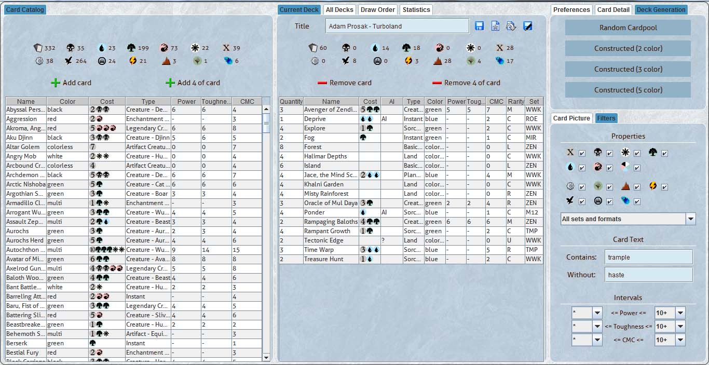
Task: Click the red minus by Remove 4 of card
Action: pyautogui.click(x=437, y=83)
